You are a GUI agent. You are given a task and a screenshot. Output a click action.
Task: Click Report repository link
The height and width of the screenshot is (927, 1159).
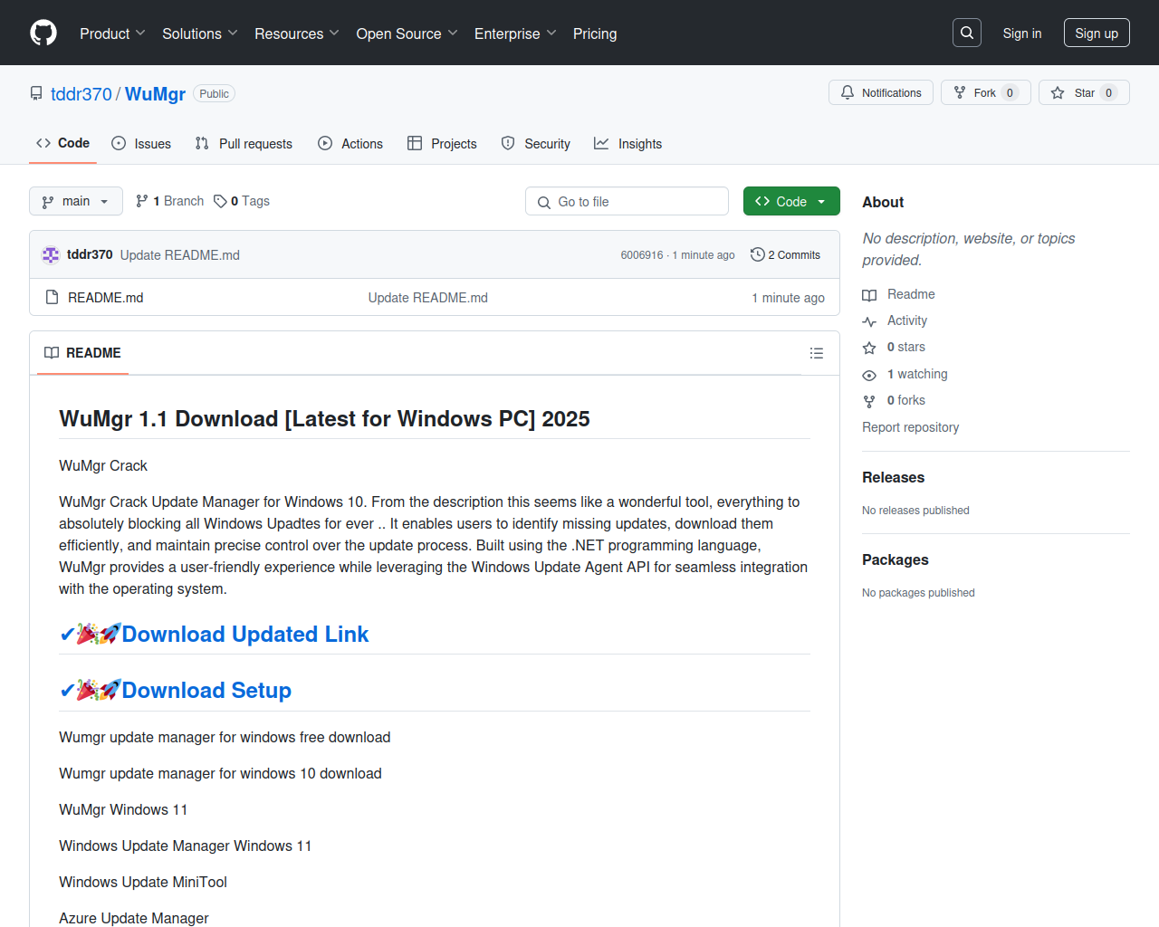[x=910, y=427]
